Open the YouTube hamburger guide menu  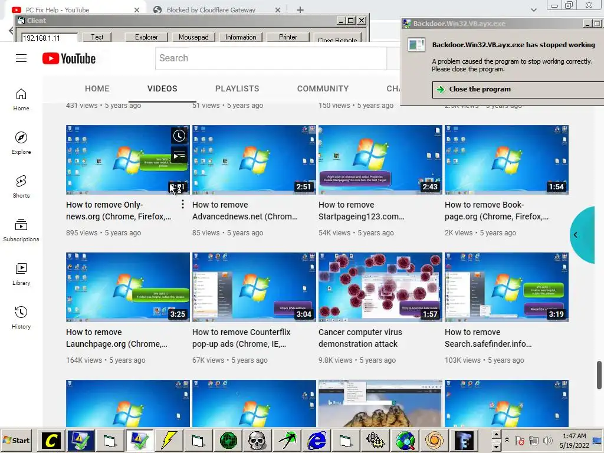[x=21, y=58]
